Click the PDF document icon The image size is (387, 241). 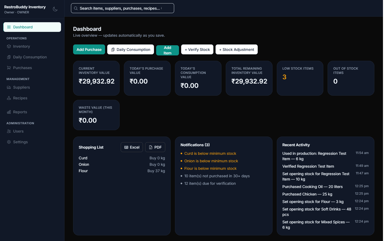pyautogui.click(x=151, y=147)
